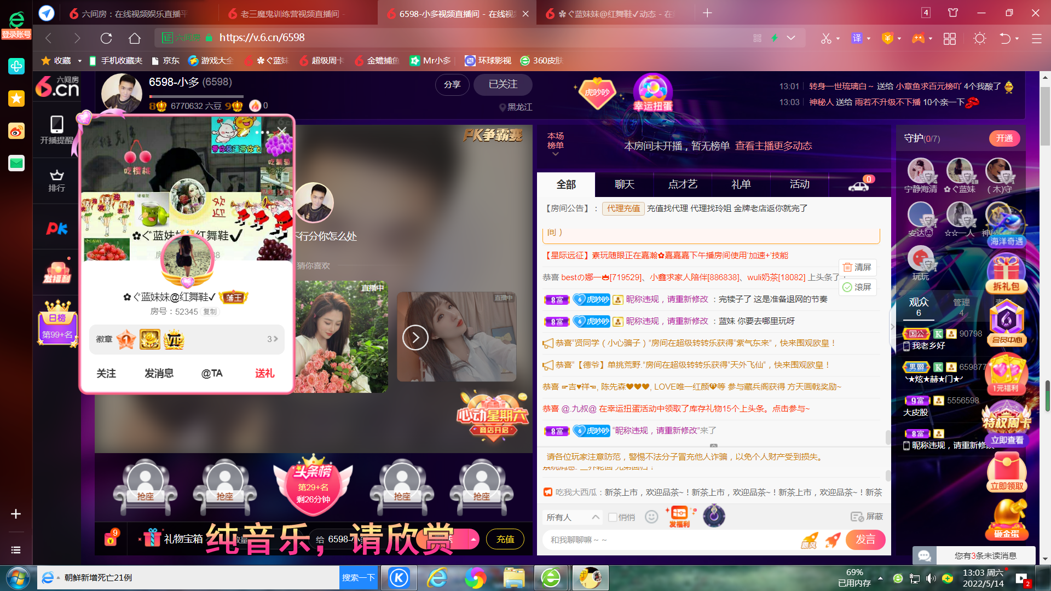Play the recommended stream thumbnail with arrow
The height and width of the screenshot is (591, 1051).
tap(457, 337)
